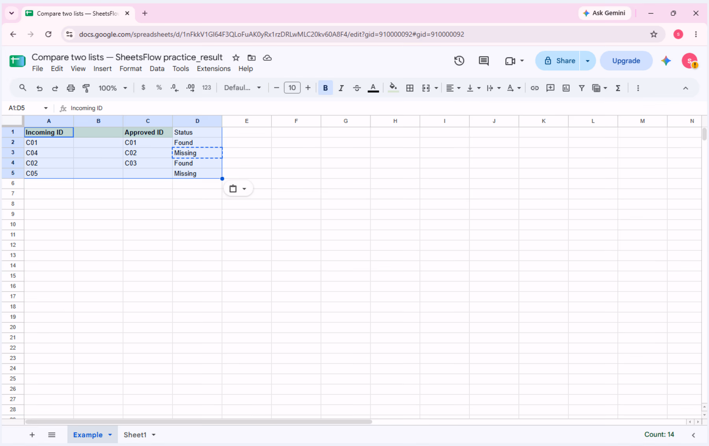Open the paste options dropdown

[238, 189]
